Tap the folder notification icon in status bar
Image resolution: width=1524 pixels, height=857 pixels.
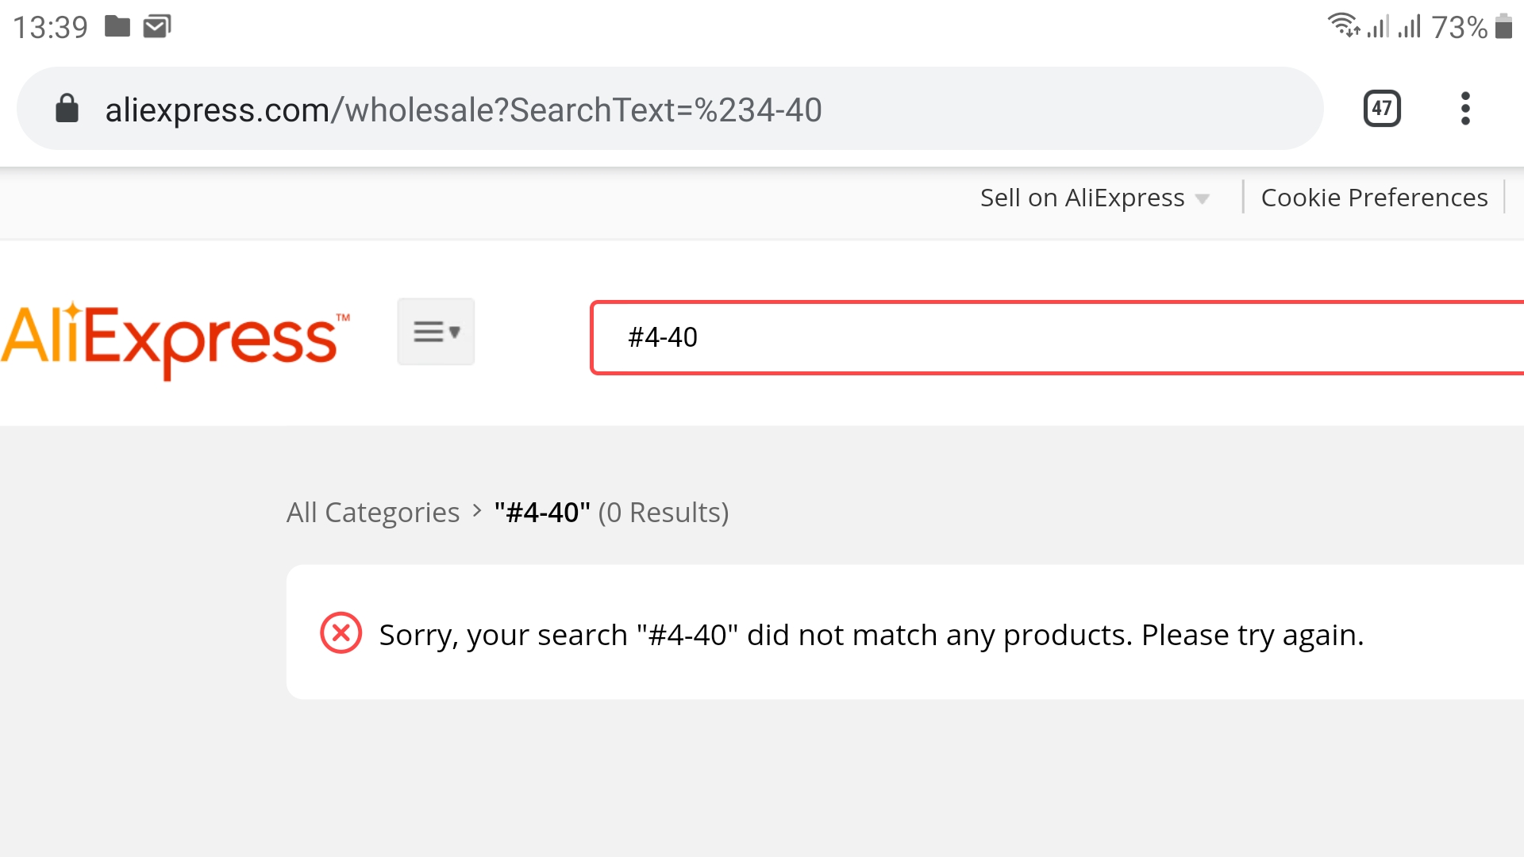pos(117,27)
